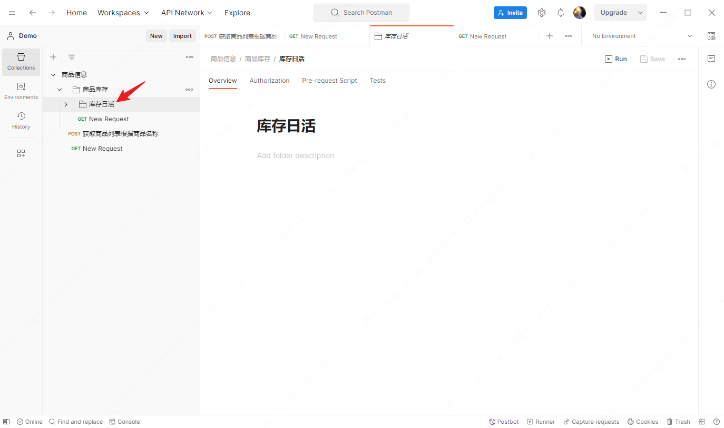Open Postbot in the status bar

pos(504,422)
